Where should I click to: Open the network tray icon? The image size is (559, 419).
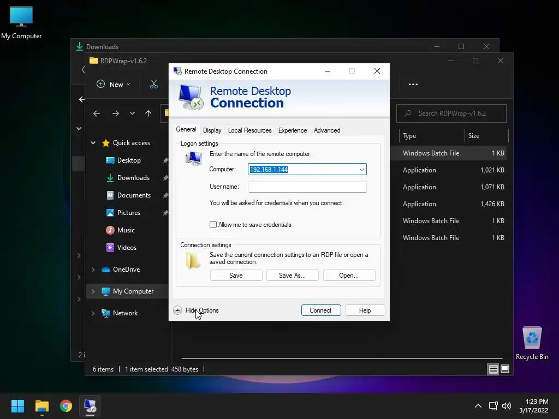[x=493, y=406]
